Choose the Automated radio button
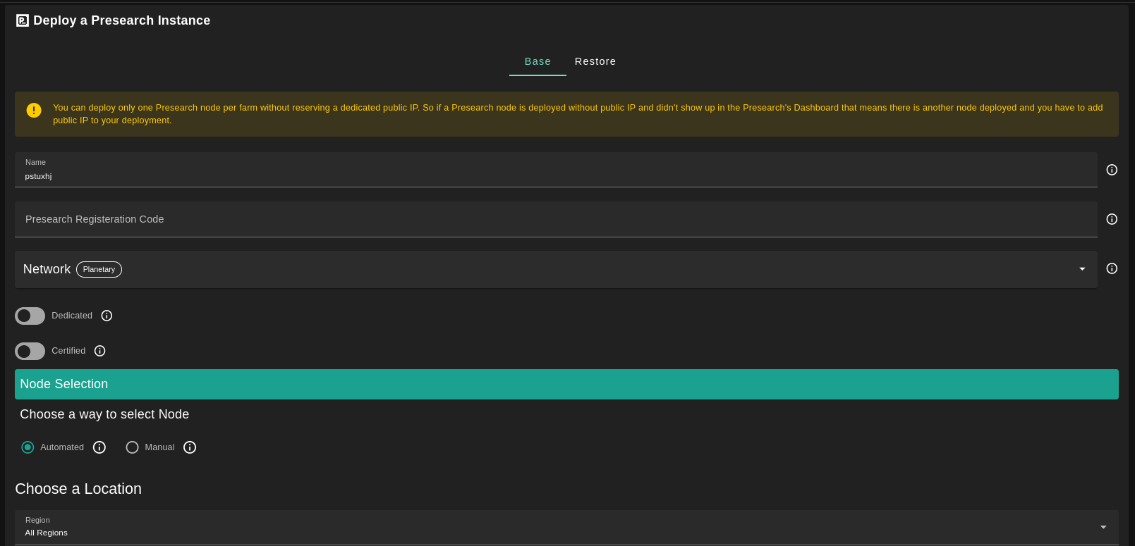1135x546 pixels. tap(28, 447)
